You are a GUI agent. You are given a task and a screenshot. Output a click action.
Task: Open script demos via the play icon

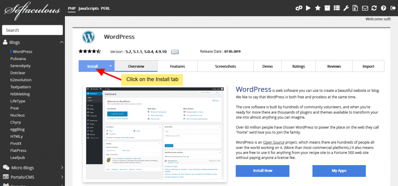pos(308,8)
